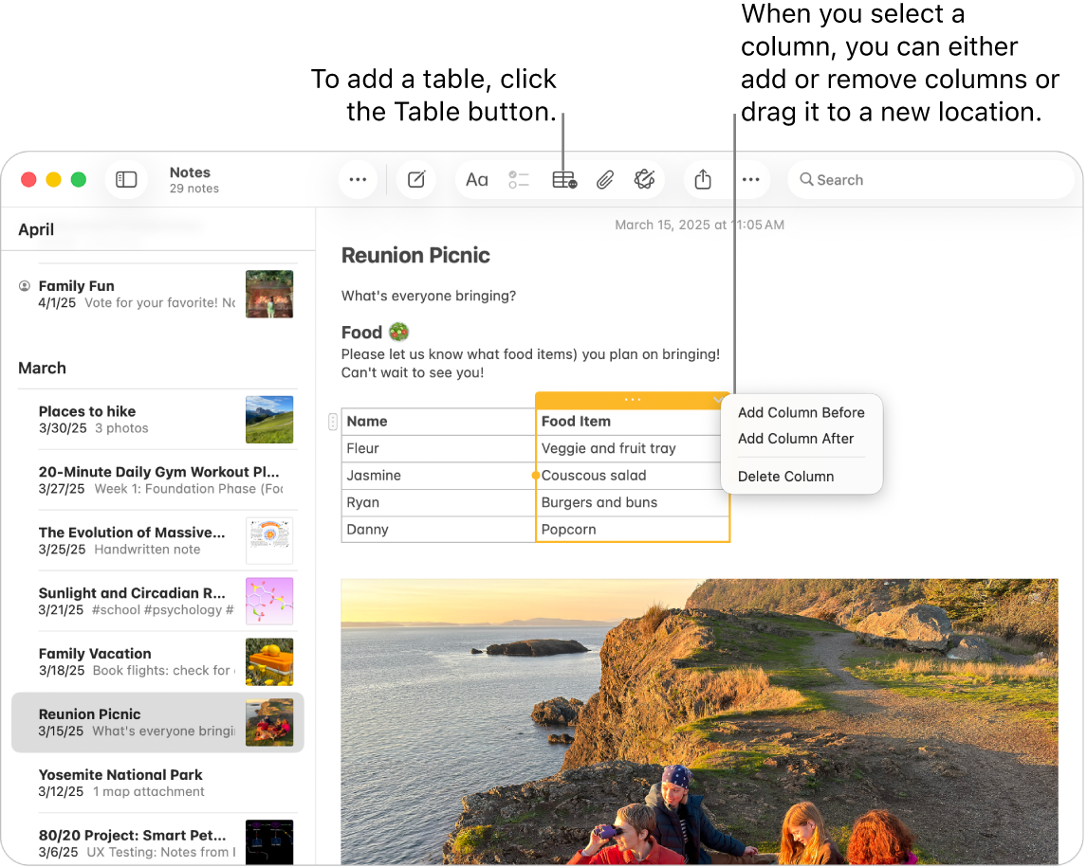Click inside the Search field
1087x867 pixels.
[x=930, y=179]
